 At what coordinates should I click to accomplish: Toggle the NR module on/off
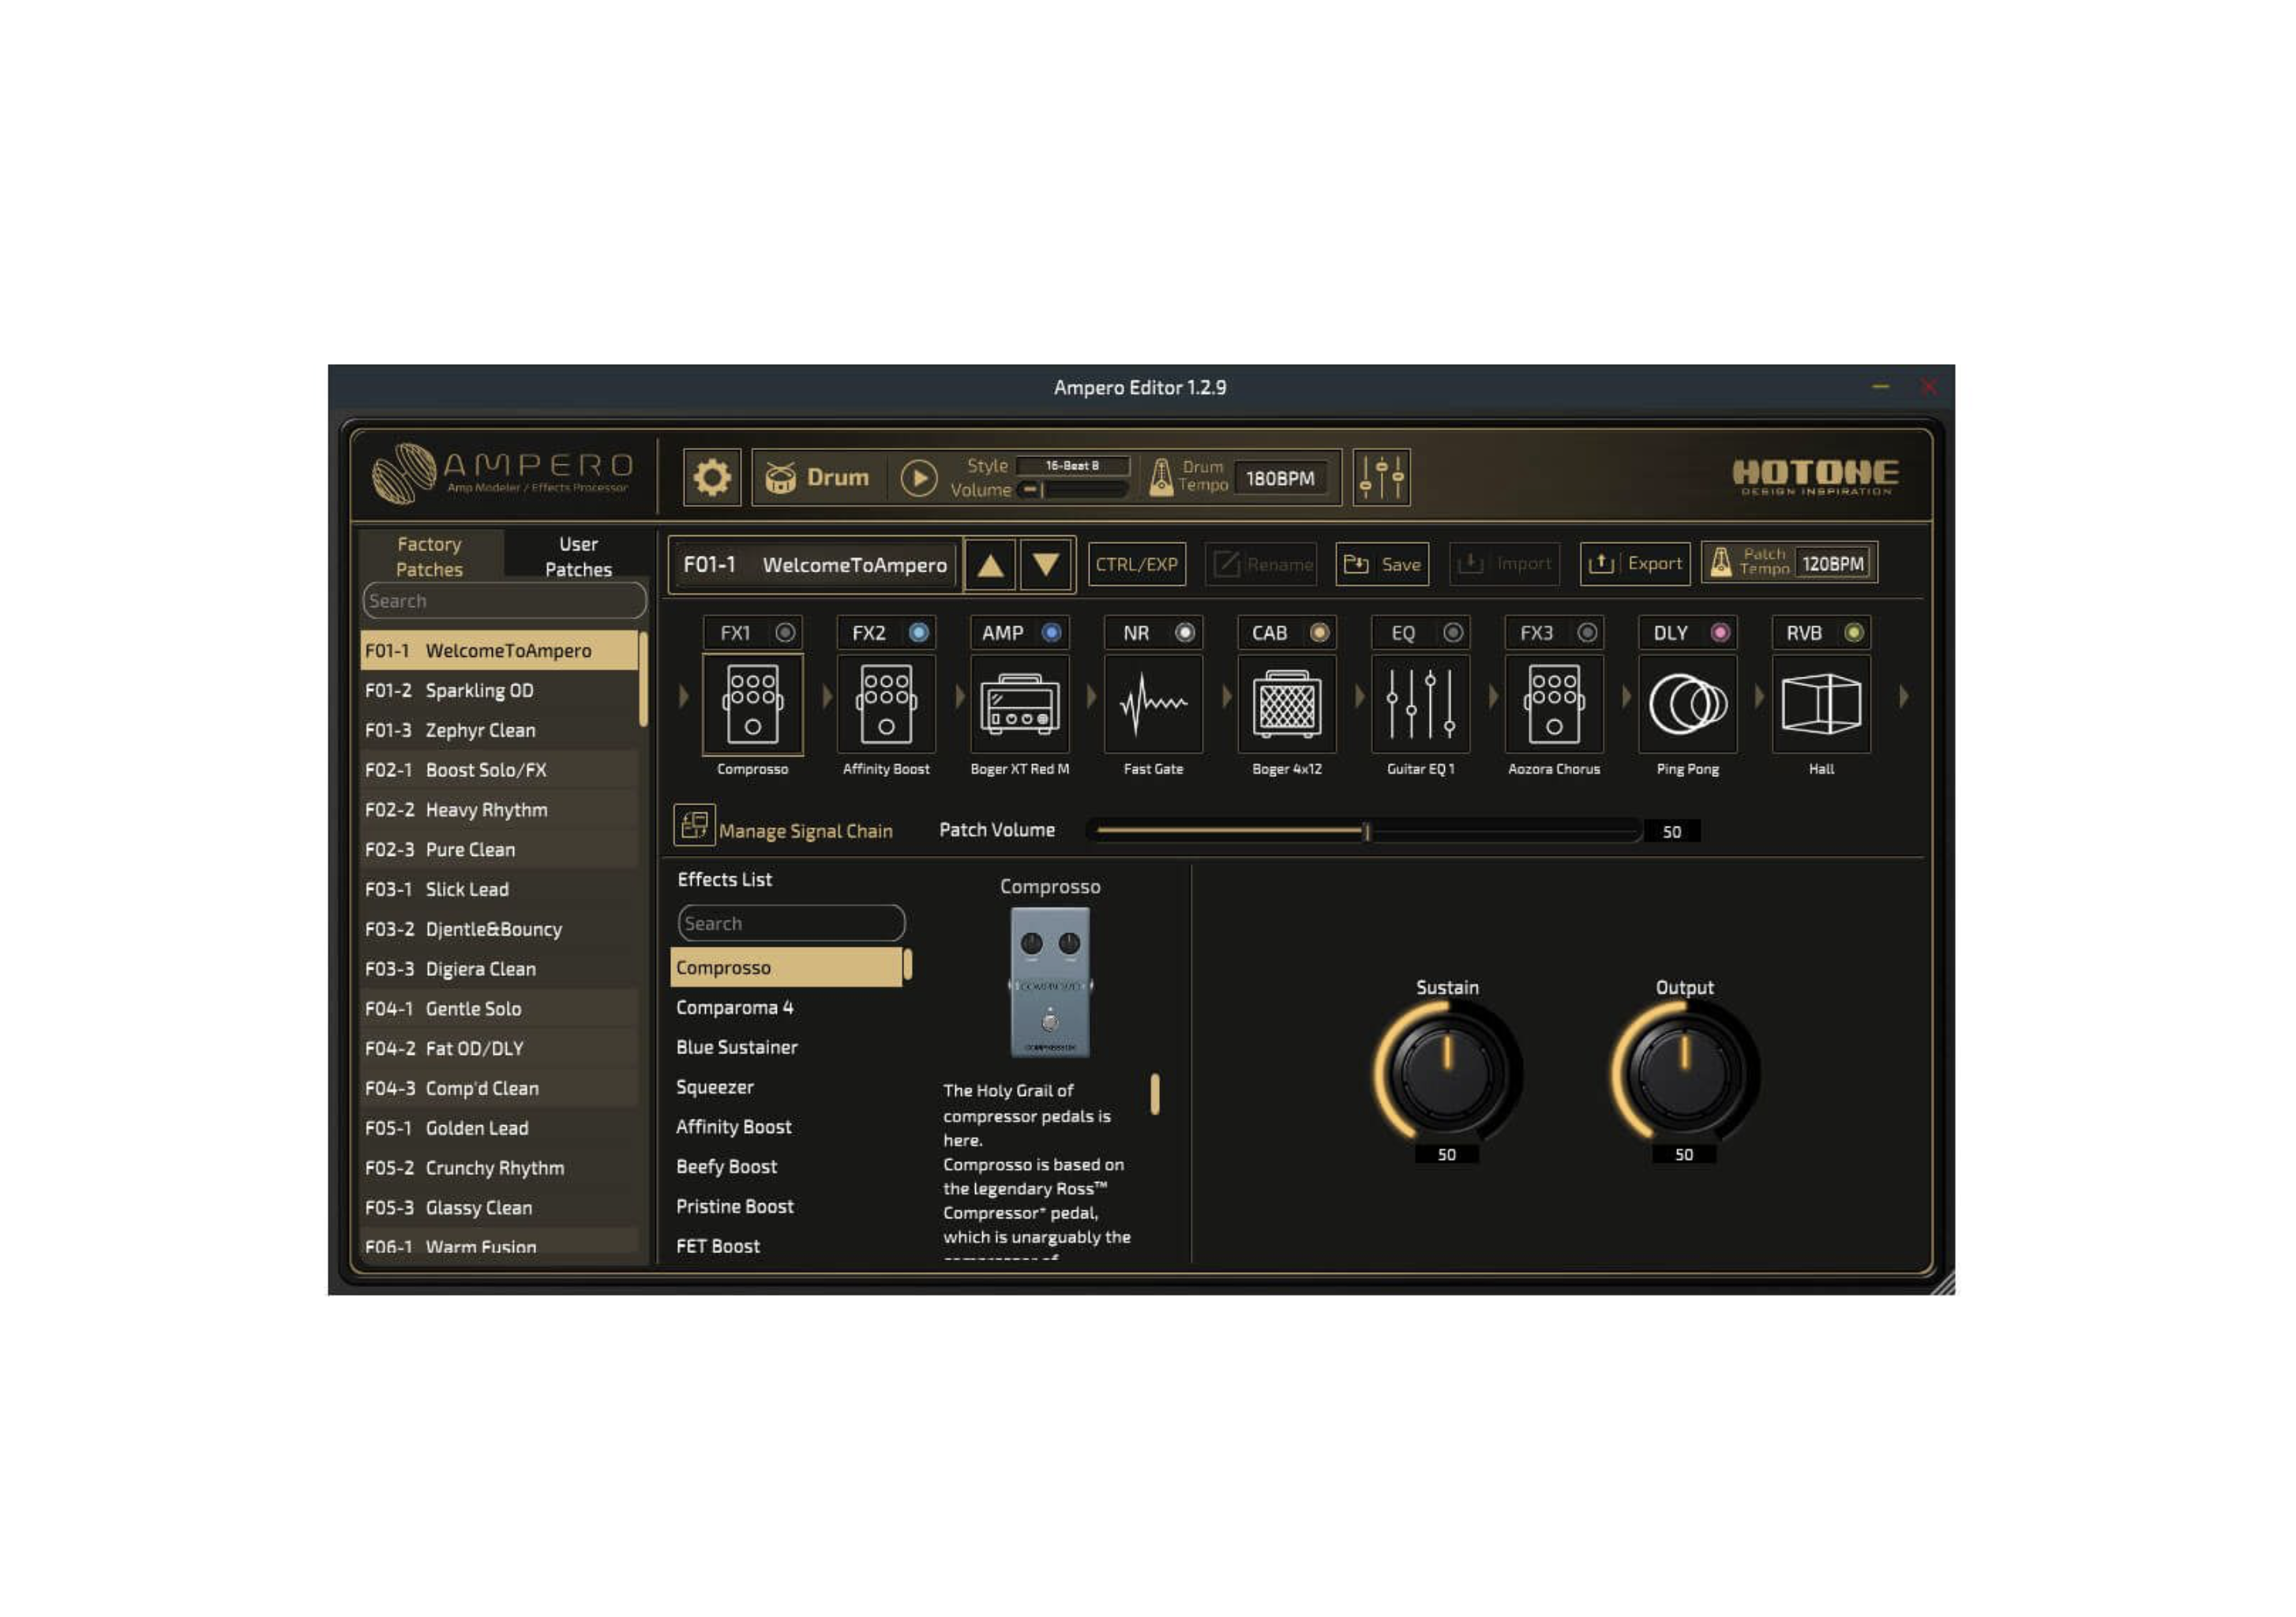click(1185, 633)
